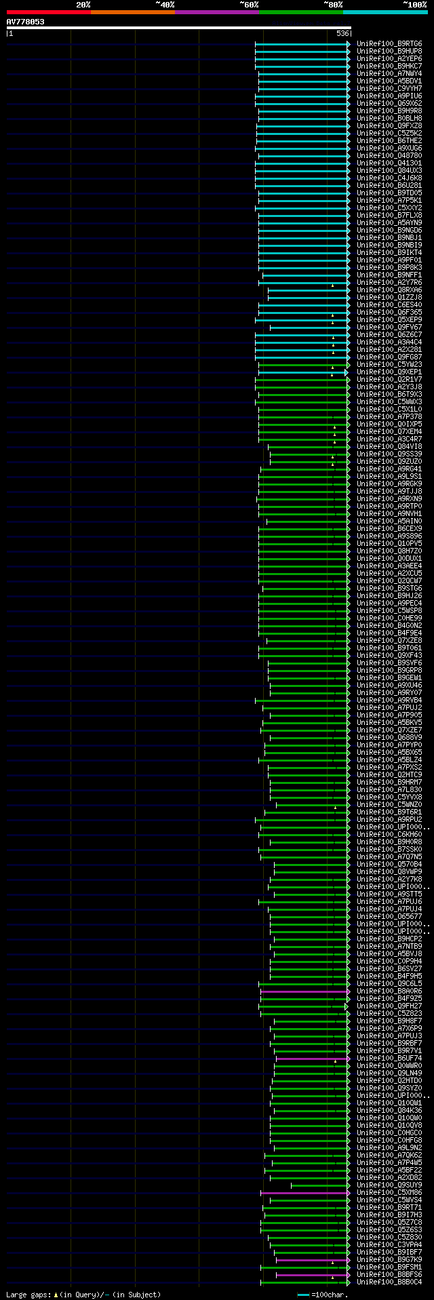This screenshot has width=434, height=1300.
Task: Click the green ~80% legend segment
Action: (301, 12)
